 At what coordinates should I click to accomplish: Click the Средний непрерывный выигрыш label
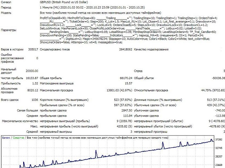(49, 132)
